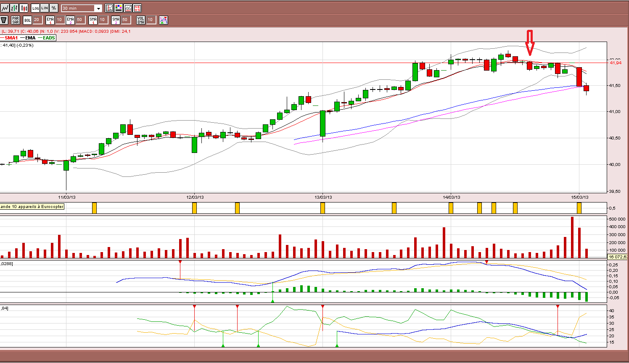This screenshot has width=629, height=363.
Task: Click the 16 072,62 volume value label
Action: [618, 257]
